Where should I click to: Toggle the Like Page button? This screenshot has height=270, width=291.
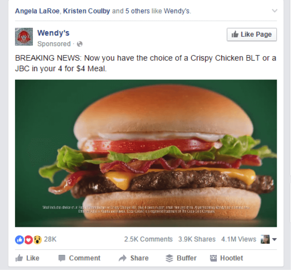[252, 35]
